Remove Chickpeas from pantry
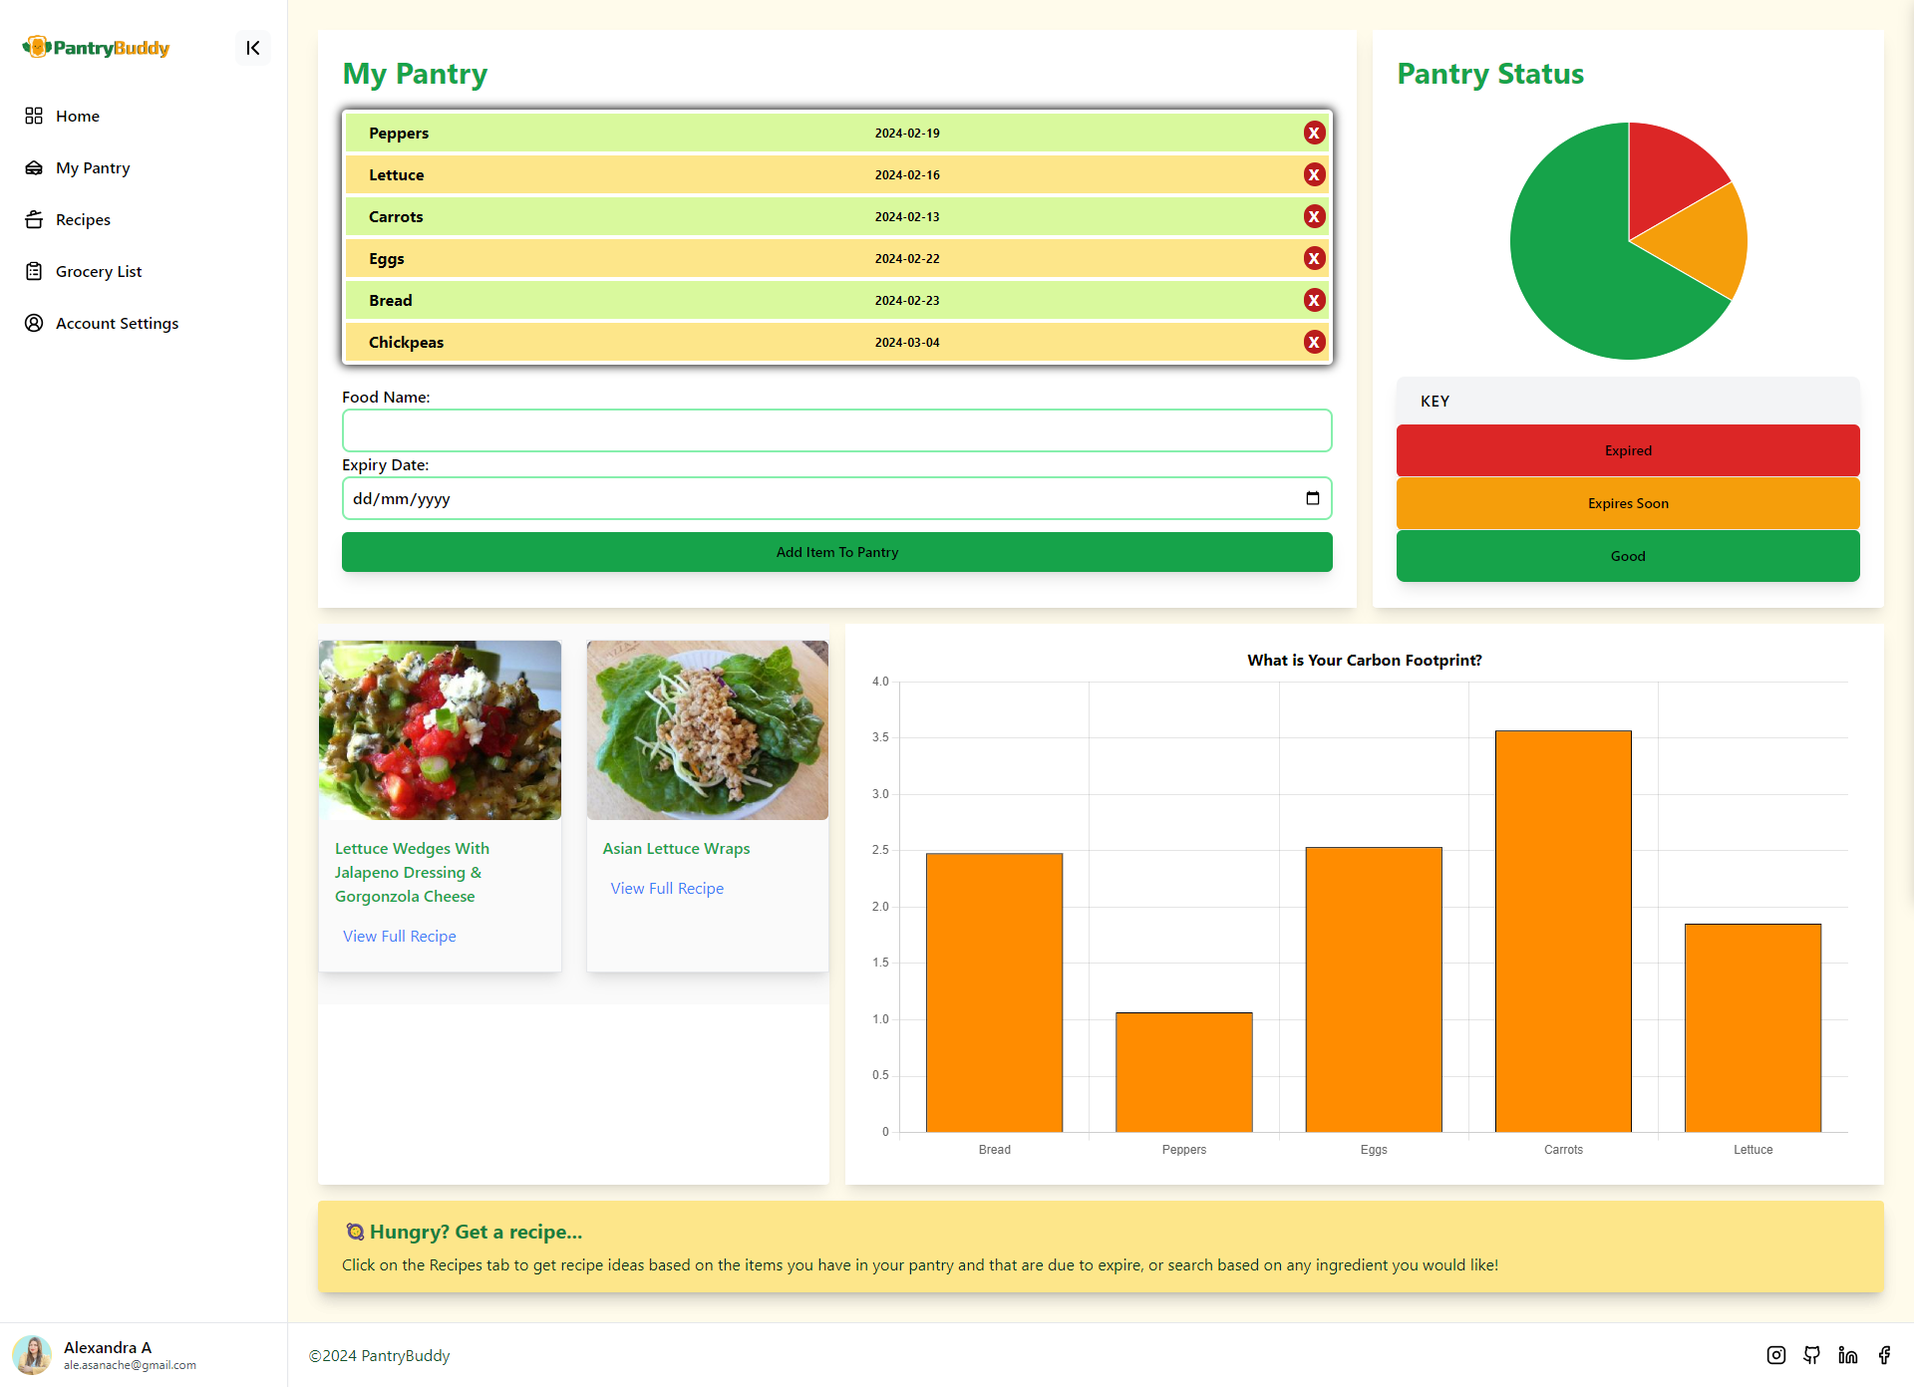The height and width of the screenshot is (1387, 1914). click(x=1311, y=343)
